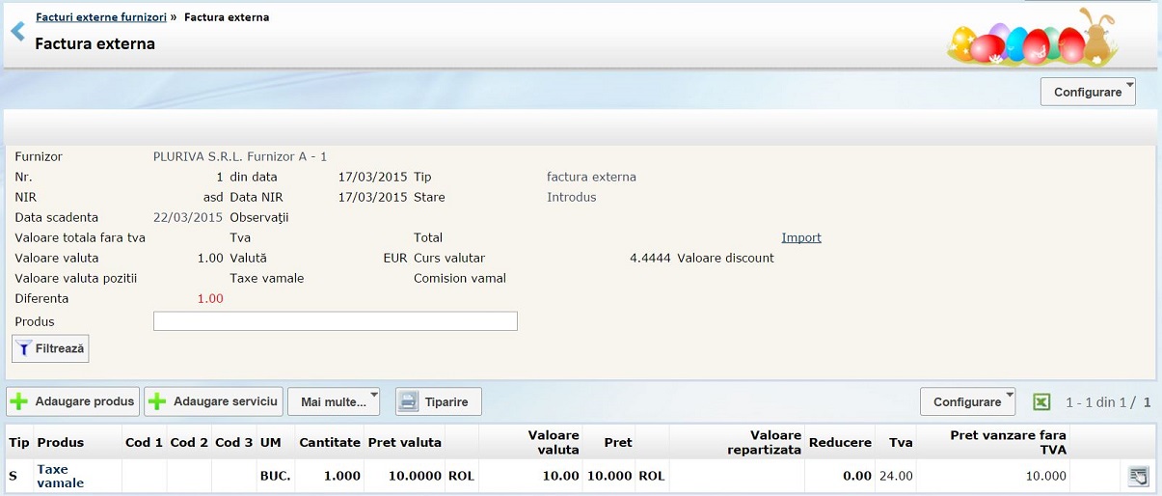This screenshot has width=1162, height=496.
Task: Click the Import link
Action: click(800, 237)
